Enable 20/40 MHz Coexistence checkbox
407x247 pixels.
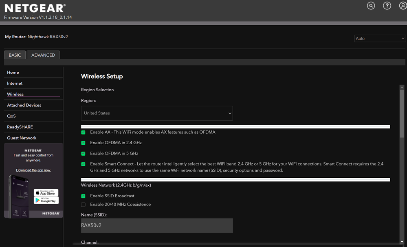(84, 205)
